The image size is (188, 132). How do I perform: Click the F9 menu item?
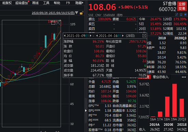coord(68,3)
